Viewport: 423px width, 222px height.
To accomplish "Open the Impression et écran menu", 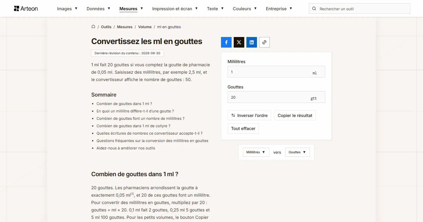I will [x=175, y=8].
